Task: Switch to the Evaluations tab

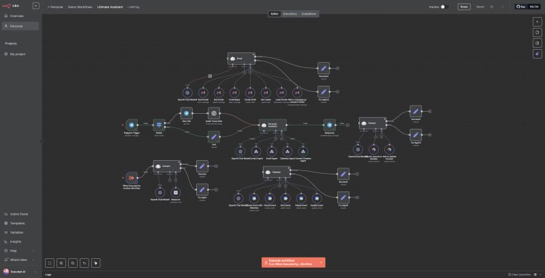Action: (x=309, y=14)
